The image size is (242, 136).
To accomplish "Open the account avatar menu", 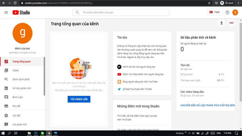I will coord(235,12).
